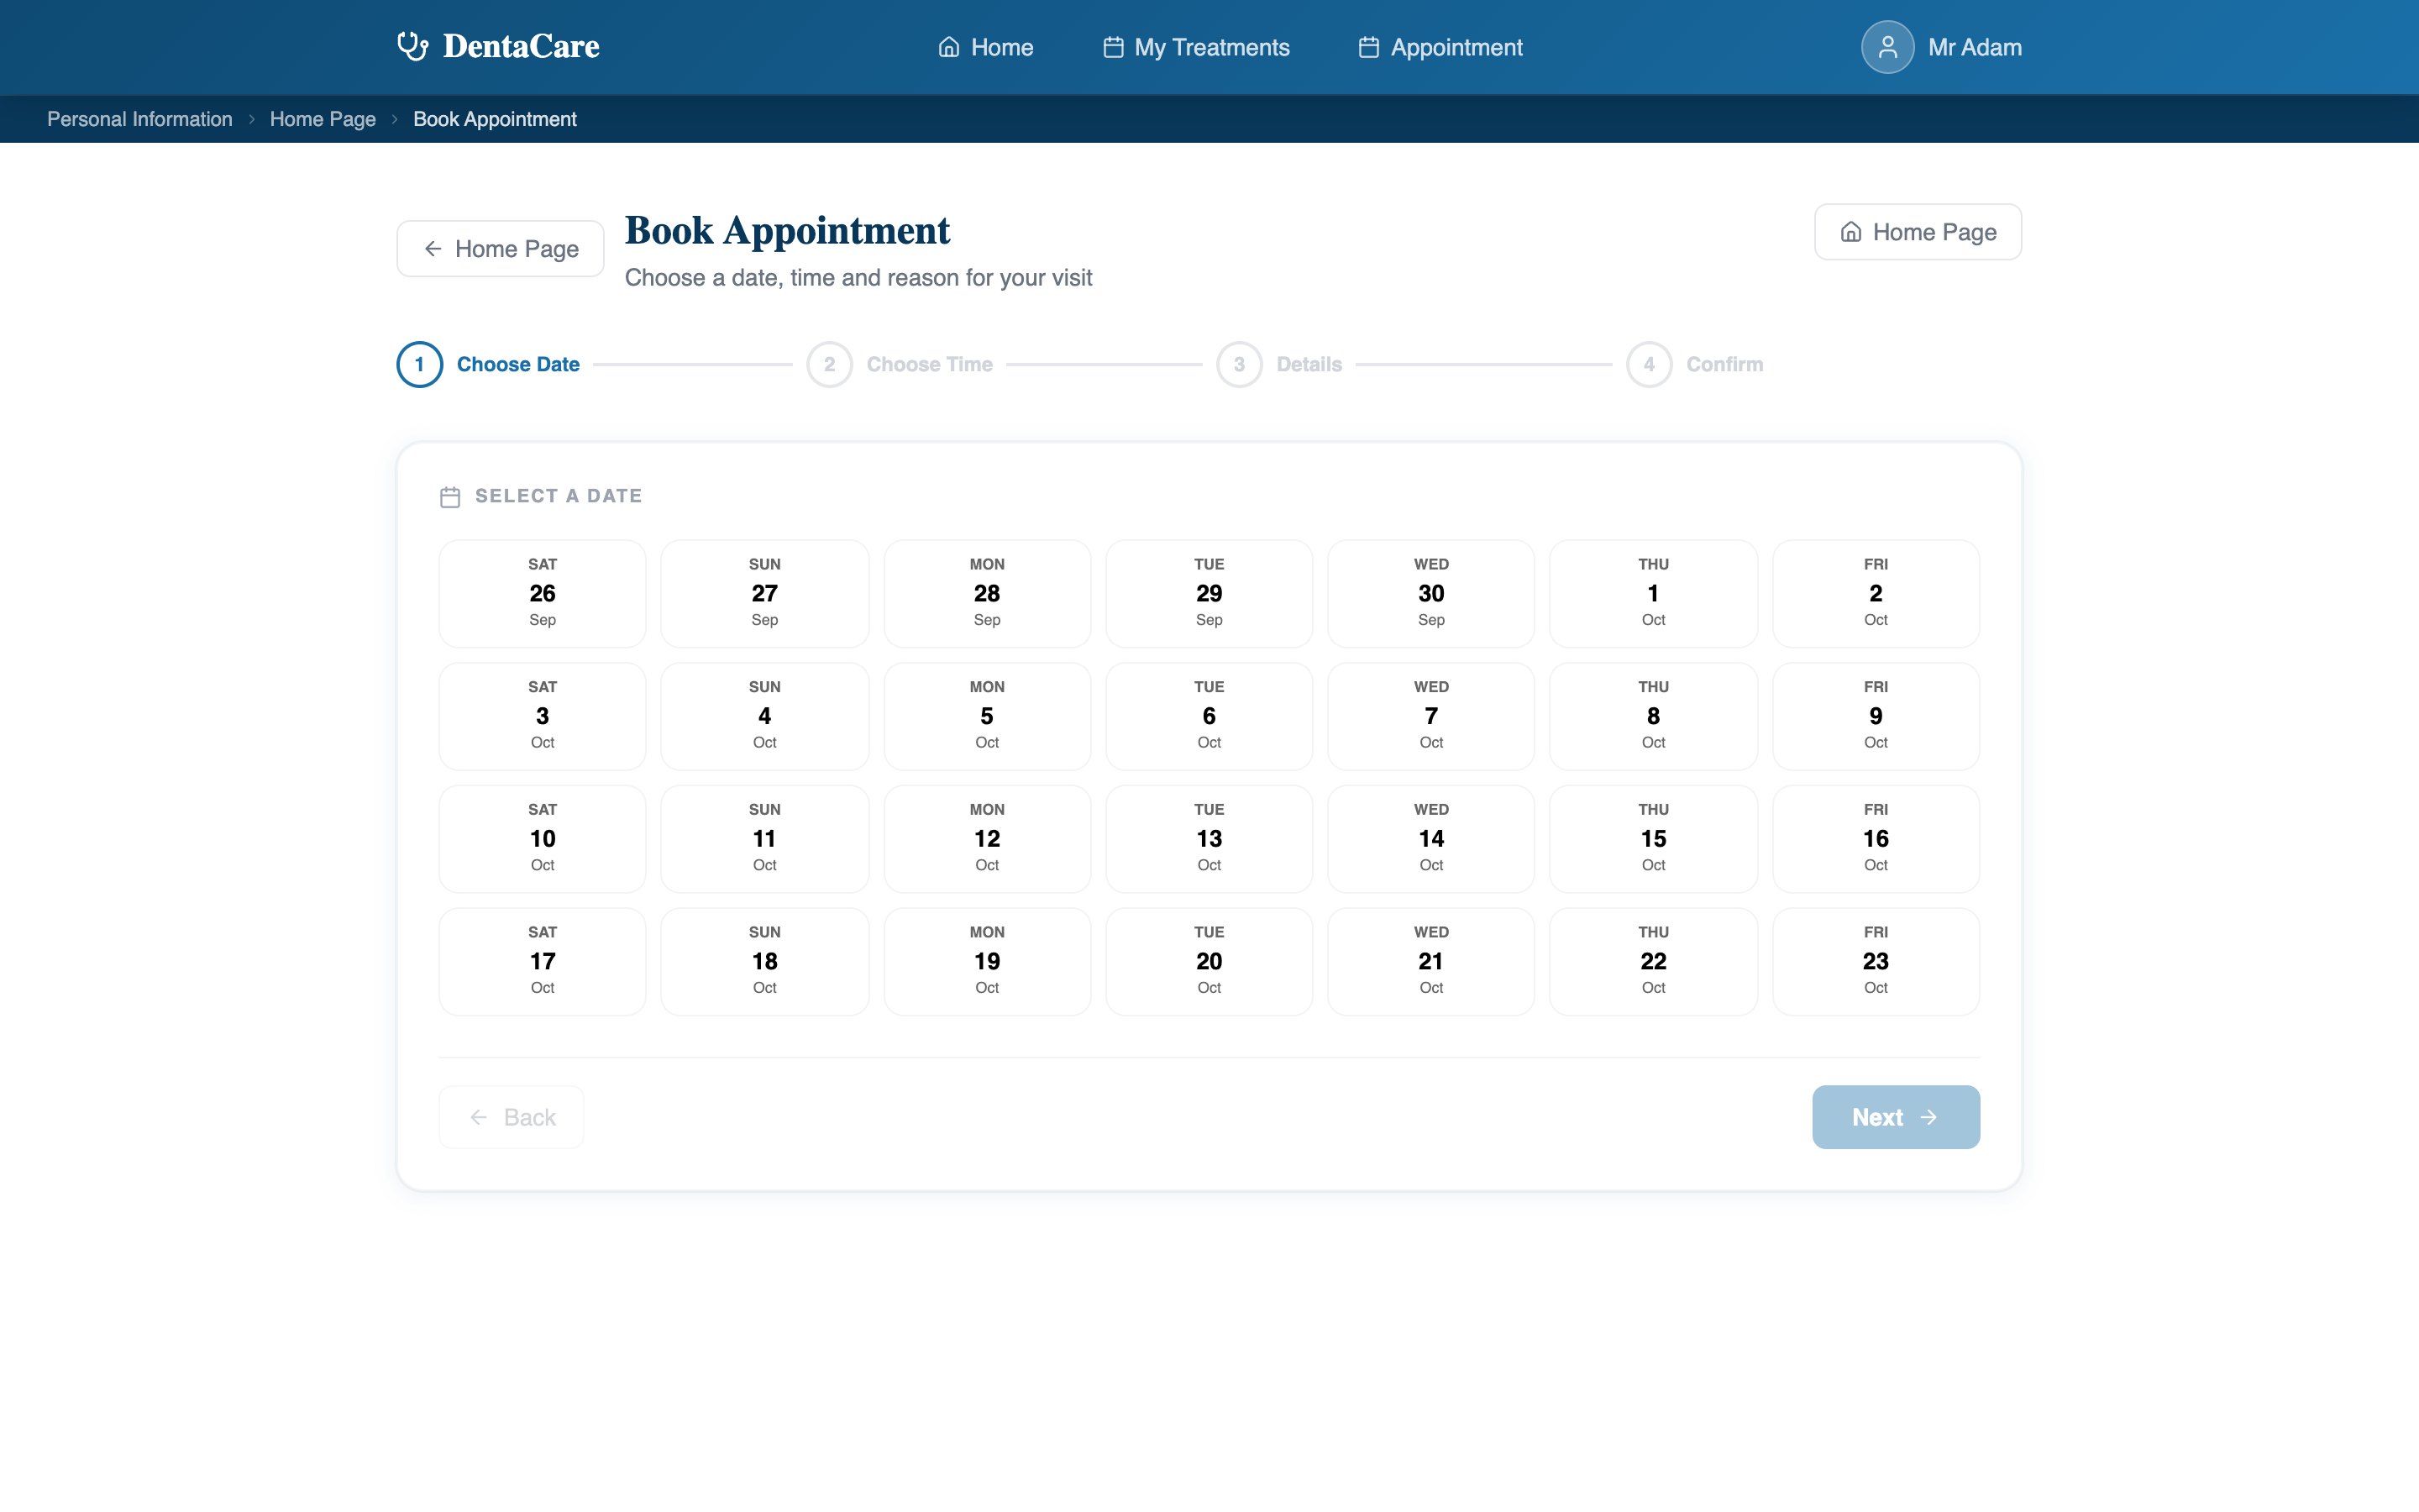The width and height of the screenshot is (2419, 1512).
Task: Choose Monday 28 Sep date tile
Action: coord(987,593)
